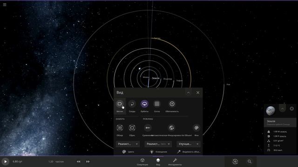Click the density value 5.51 g/cm³
This screenshot has height=167, width=298.
pyautogui.click(x=278, y=141)
